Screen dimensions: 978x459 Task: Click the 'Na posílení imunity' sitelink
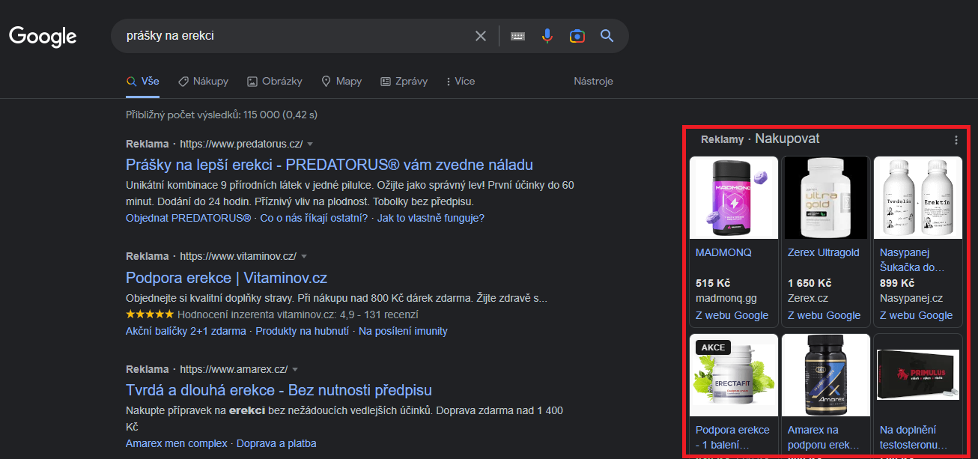[403, 331]
